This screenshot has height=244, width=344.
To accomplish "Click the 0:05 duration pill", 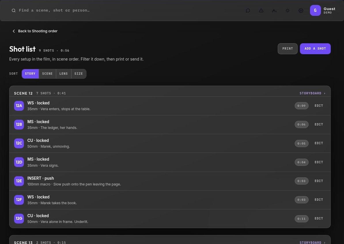I will tap(301, 143).
